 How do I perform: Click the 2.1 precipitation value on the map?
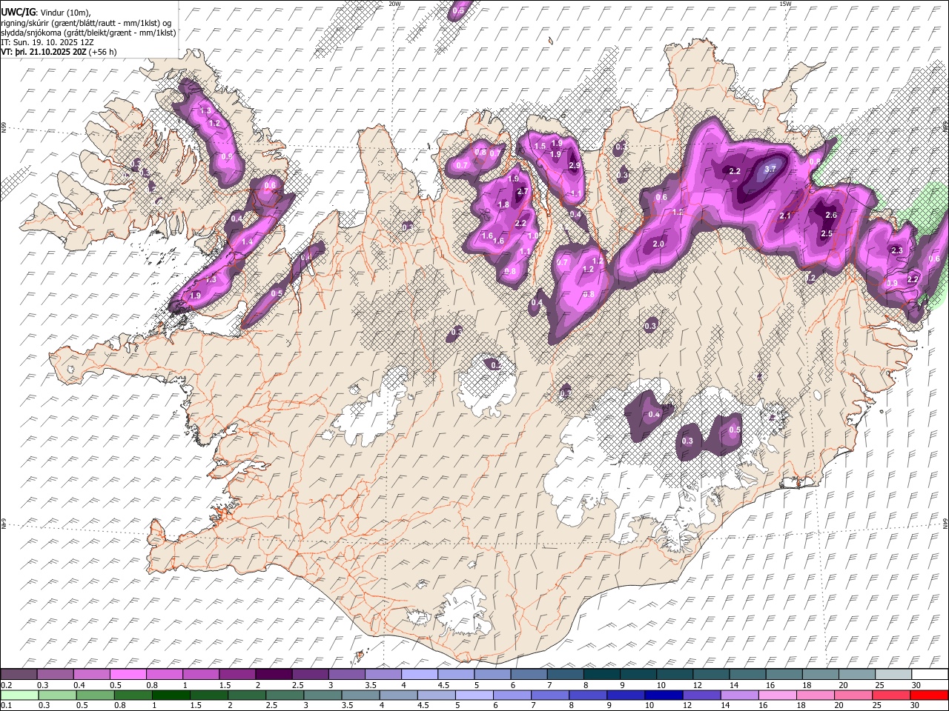[786, 216]
